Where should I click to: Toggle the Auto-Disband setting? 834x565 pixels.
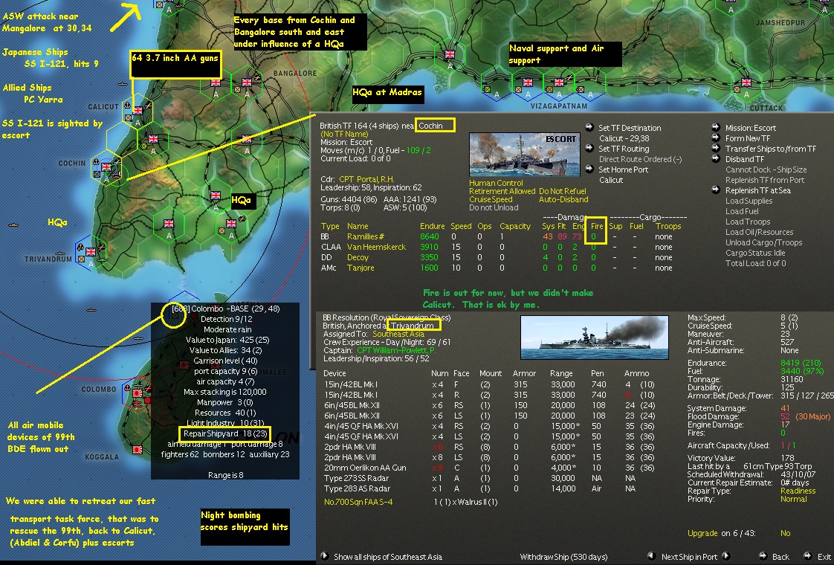point(563,199)
